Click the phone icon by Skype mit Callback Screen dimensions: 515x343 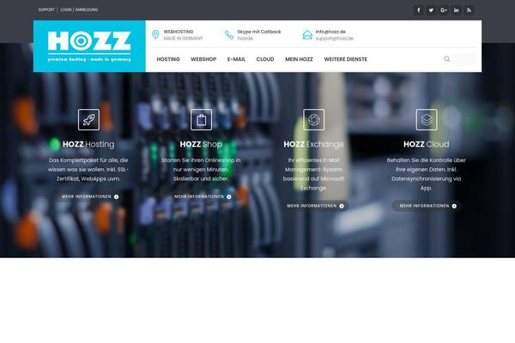pos(229,34)
